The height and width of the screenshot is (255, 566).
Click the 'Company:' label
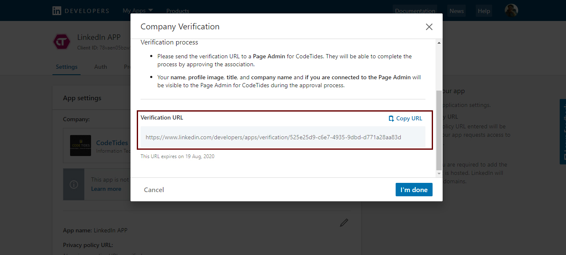point(76,119)
